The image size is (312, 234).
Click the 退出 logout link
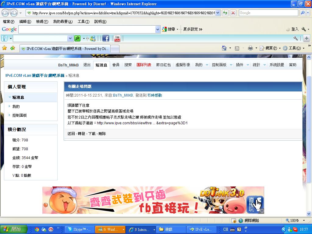click(x=87, y=65)
